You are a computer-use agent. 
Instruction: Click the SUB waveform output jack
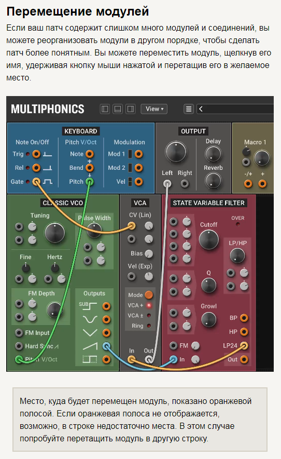coord(106,306)
